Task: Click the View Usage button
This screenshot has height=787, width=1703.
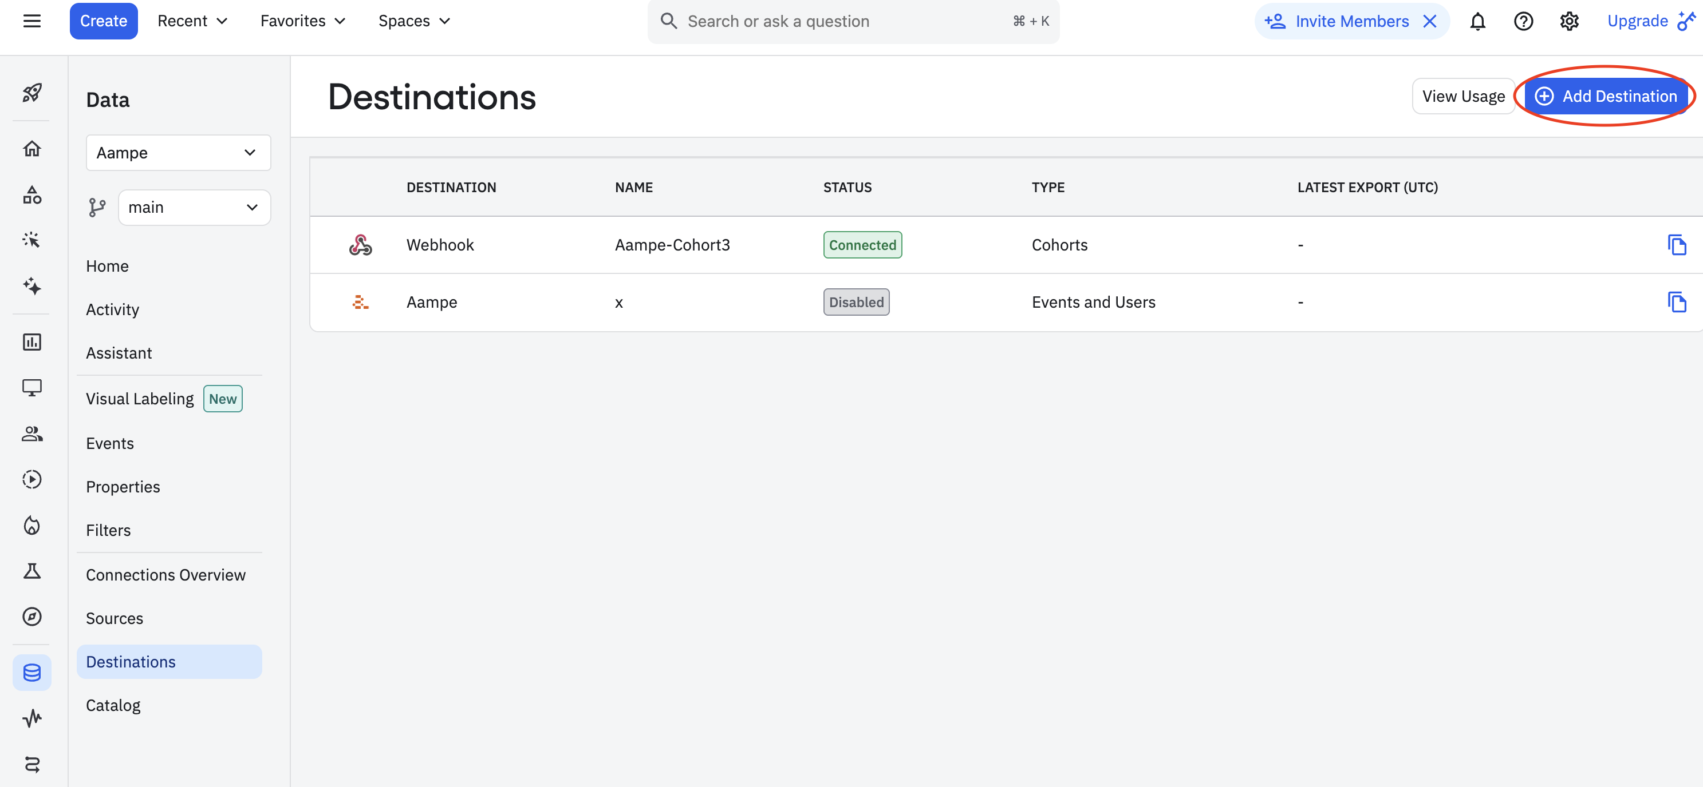Action: click(x=1463, y=97)
